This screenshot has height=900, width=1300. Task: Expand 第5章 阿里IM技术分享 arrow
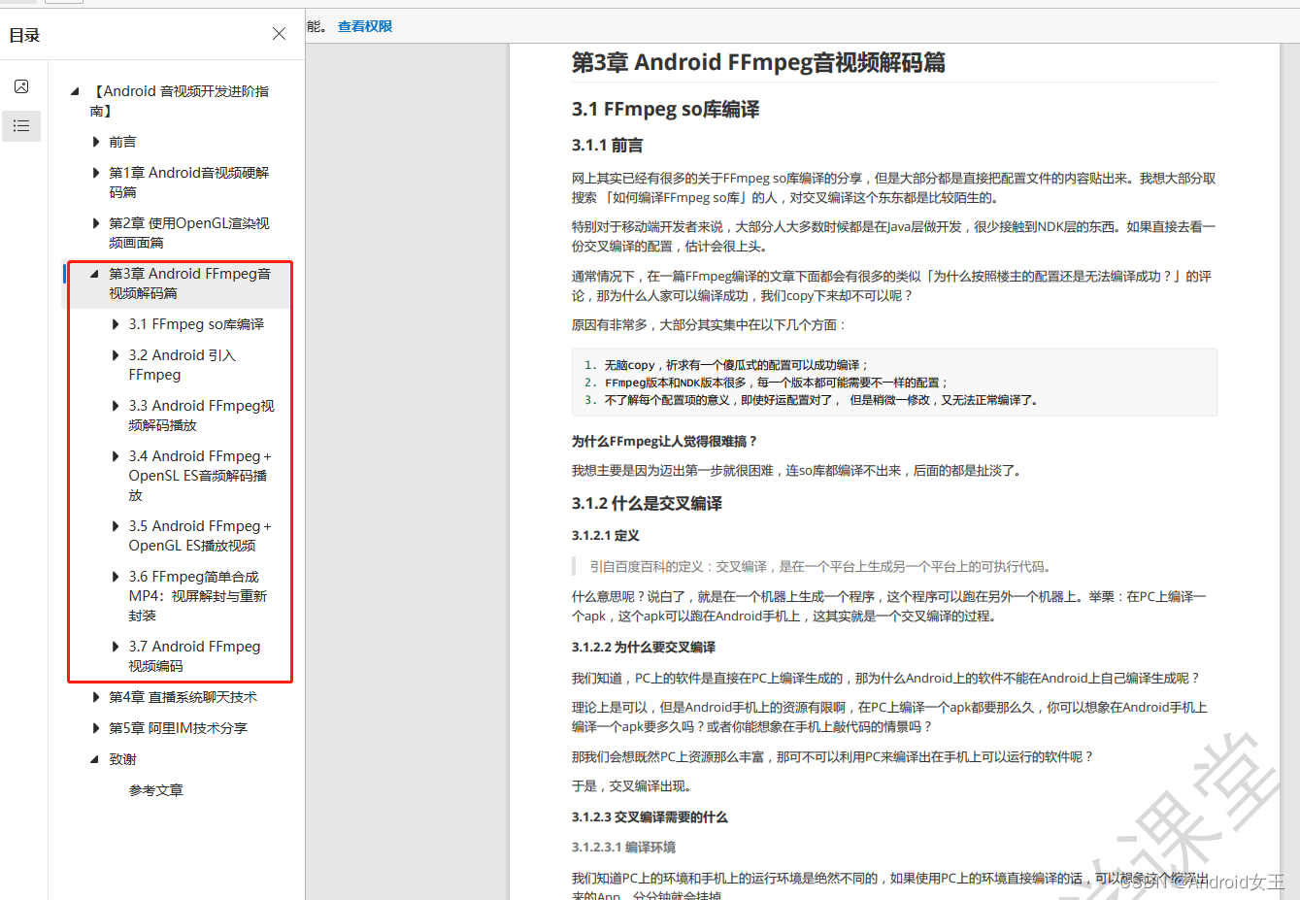point(96,728)
